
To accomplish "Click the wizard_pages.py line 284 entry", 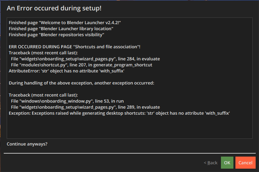I will point(86,59).
